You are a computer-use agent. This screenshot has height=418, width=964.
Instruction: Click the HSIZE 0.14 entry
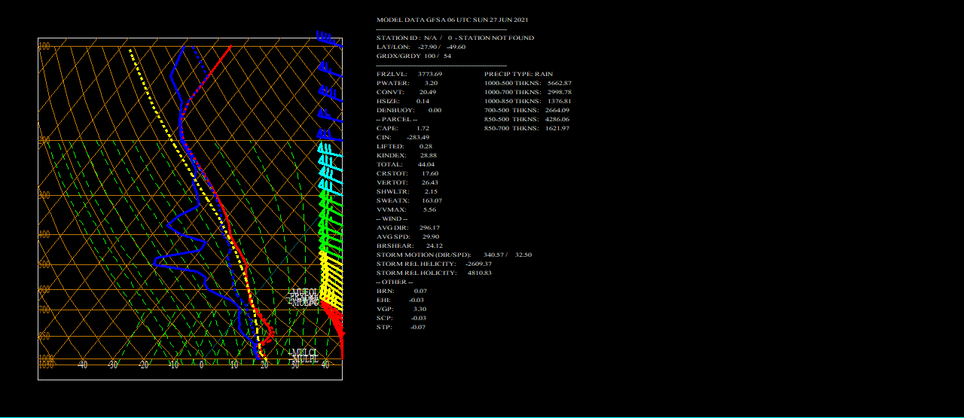coord(403,101)
